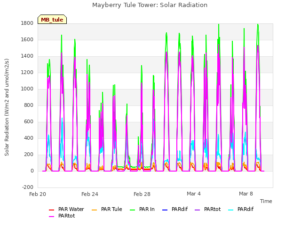The width and height of the screenshot is (301, 225).
Task: Click the cyan PARdif legend swatch
Action: (231, 210)
